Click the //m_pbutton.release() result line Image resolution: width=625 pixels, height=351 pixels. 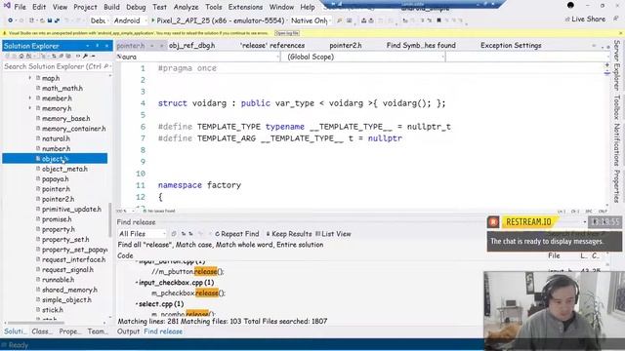coord(187,271)
